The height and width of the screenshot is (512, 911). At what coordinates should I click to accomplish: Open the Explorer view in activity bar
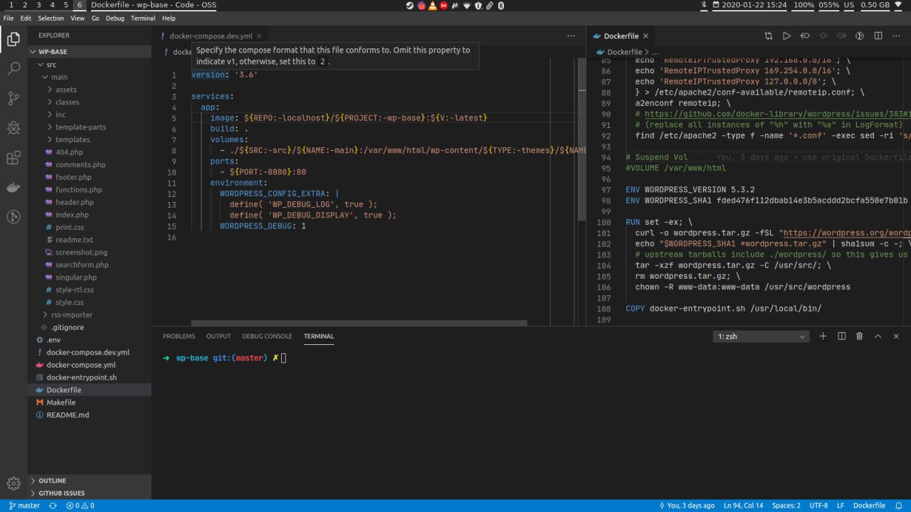[x=14, y=39]
